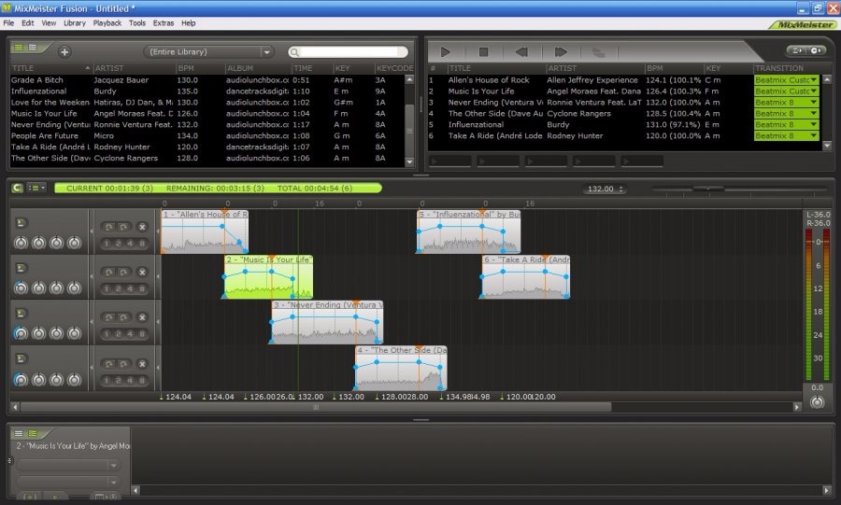
Task: Remove track 2 lane with its X button
Action: [142, 272]
